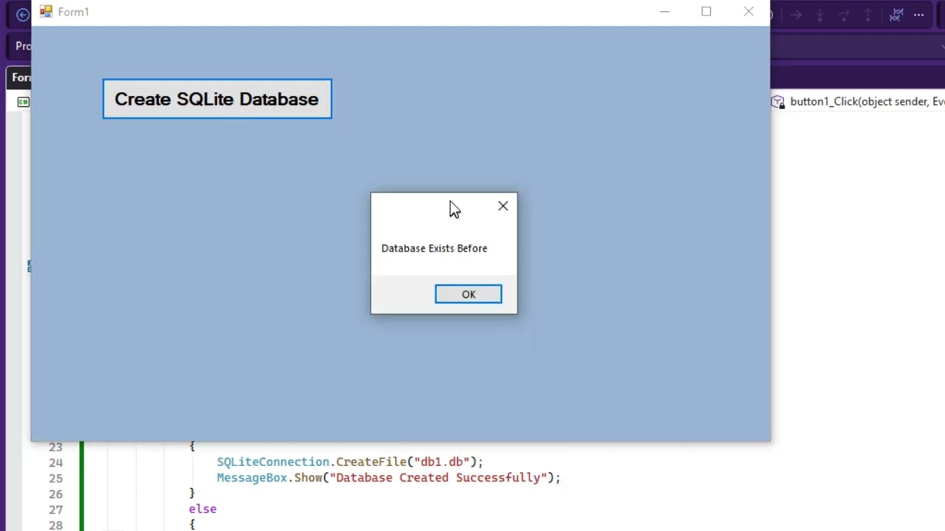Click the Hot Reload toolbar icon
The height and width of the screenshot is (531, 945).
click(x=896, y=15)
